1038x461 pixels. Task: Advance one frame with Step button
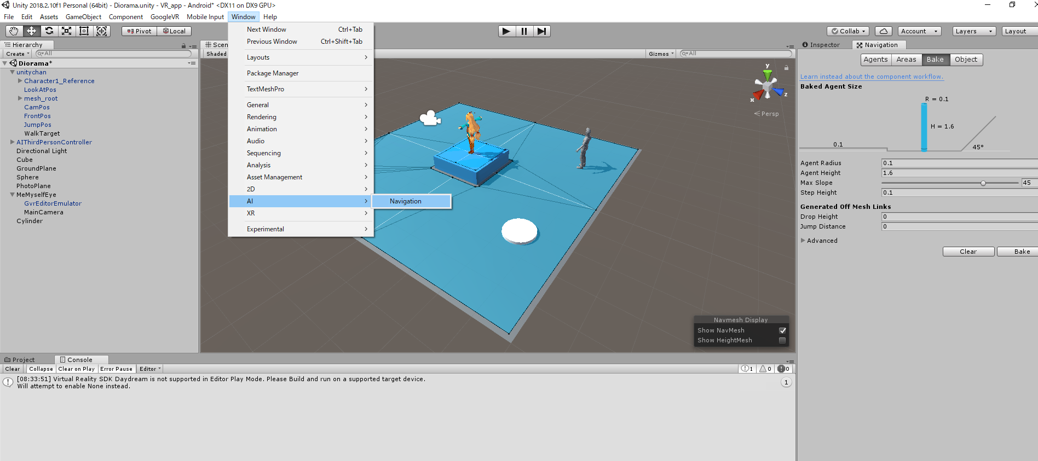point(541,31)
